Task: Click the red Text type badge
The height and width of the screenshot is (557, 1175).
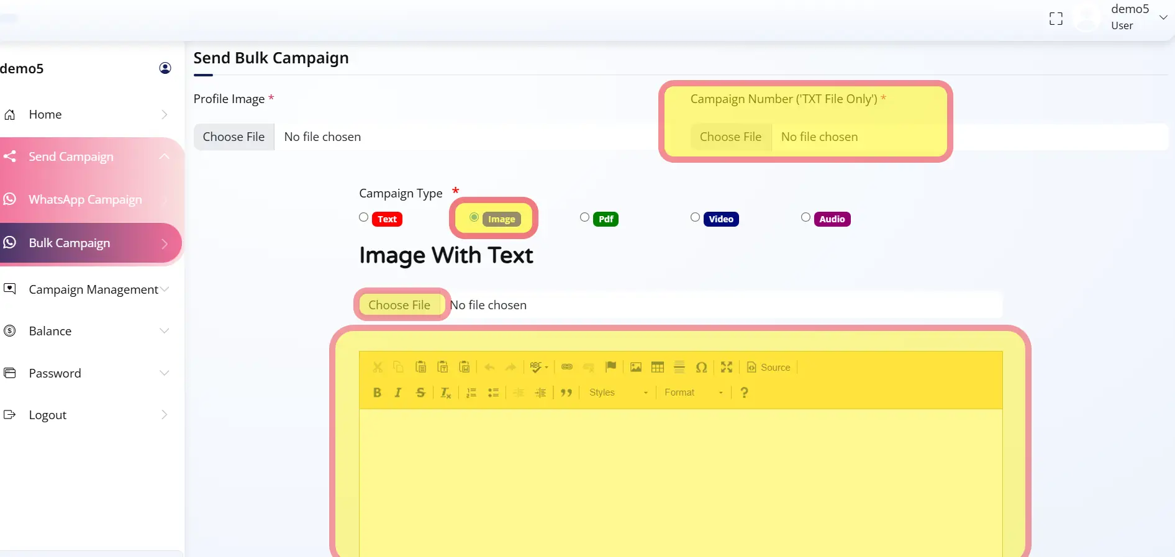Action: (x=387, y=219)
